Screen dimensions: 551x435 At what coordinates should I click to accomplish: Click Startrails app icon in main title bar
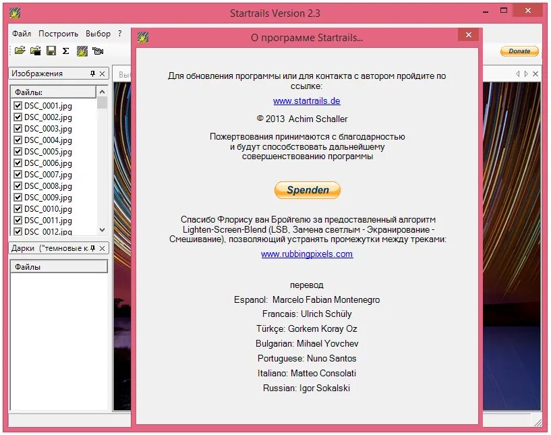(x=15, y=13)
